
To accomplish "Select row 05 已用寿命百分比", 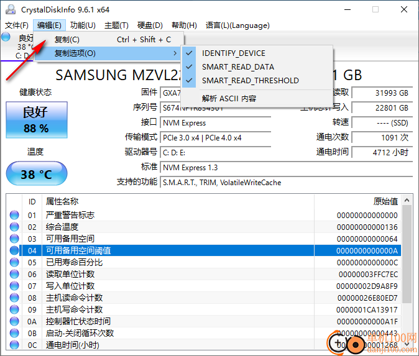I will tap(204, 262).
